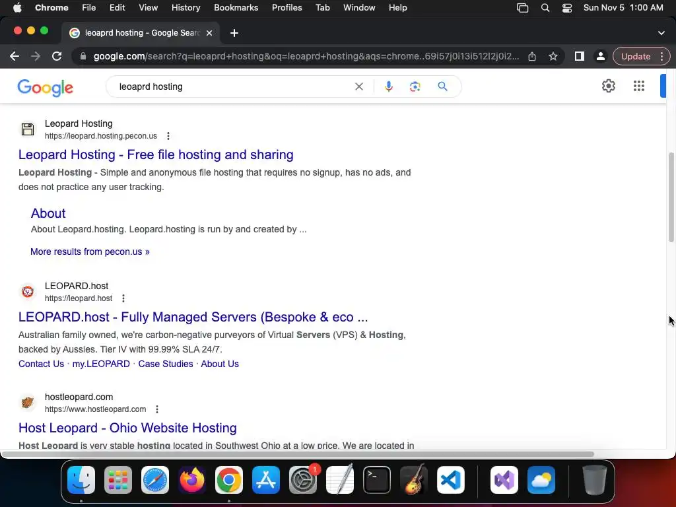Open Terminal from the dock
This screenshot has height=507, width=676.
pyautogui.click(x=377, y=480)
